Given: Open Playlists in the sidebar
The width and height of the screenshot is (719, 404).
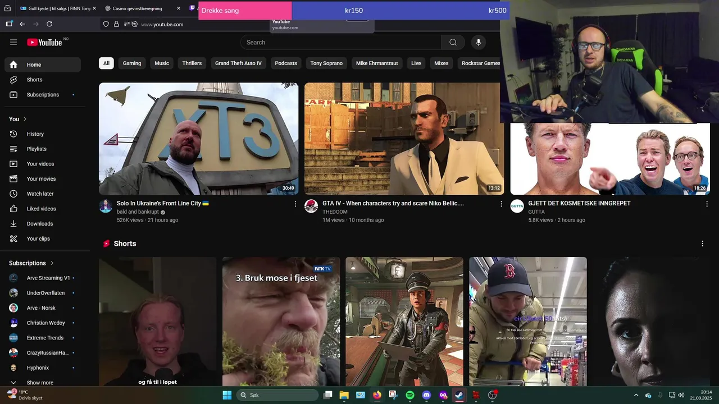Looking at the screenshot, I should 43,149.
